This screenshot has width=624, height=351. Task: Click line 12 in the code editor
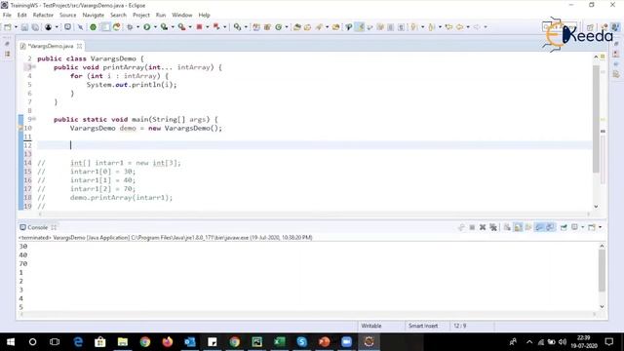coord(314,145)
